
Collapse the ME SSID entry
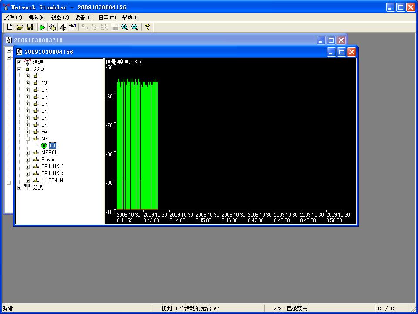27,139
